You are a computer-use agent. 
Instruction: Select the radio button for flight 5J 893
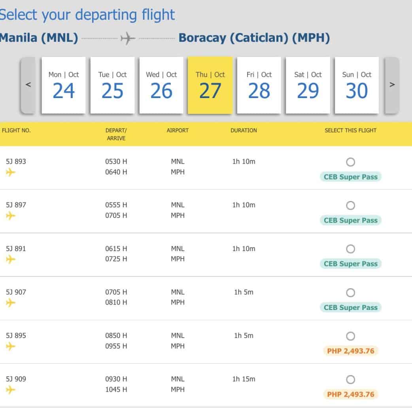click(350, 162)
